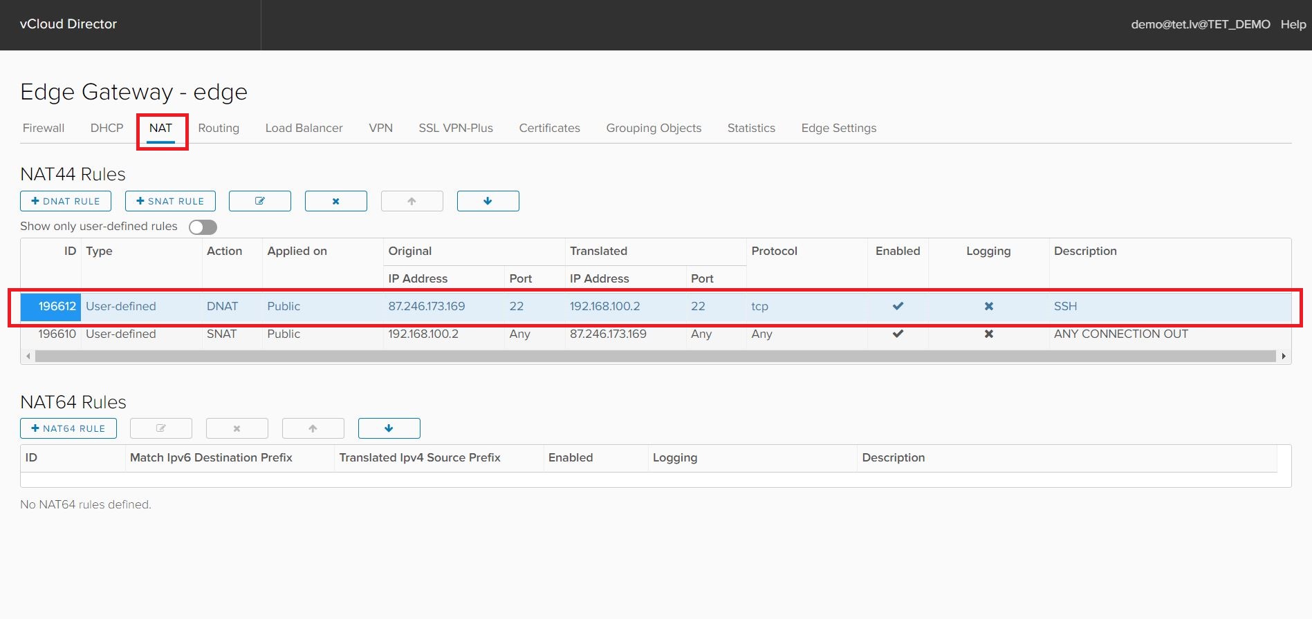The width and height of the screenshot is (1312, 619).
Task: Click the NAT44 Enabled column header
Action: [898, 251]
